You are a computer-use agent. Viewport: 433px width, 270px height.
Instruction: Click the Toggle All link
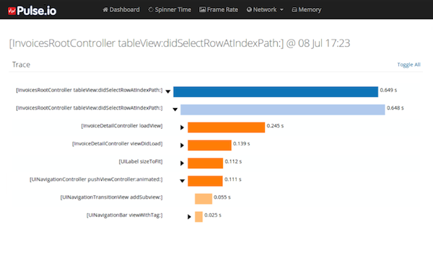[408, 65]
